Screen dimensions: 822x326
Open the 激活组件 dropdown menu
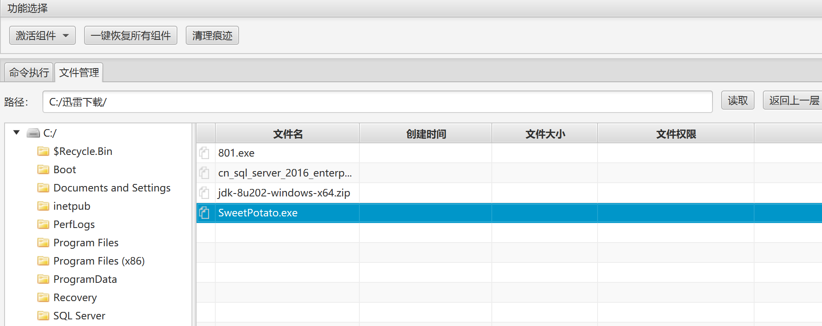pos(42,35)
